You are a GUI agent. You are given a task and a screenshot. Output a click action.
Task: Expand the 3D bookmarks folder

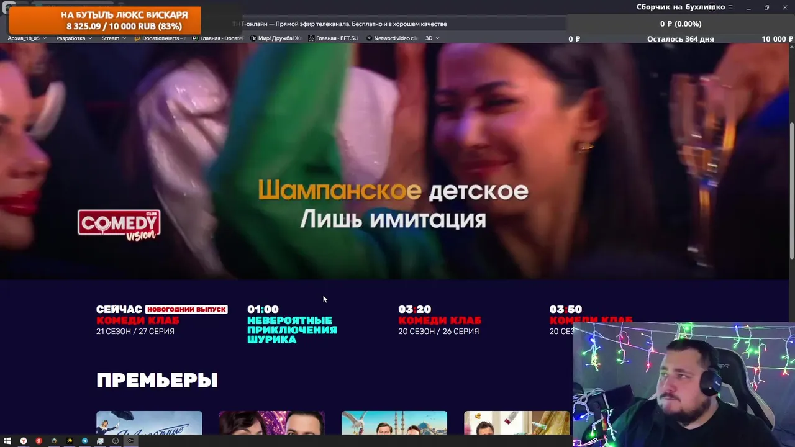point(432,38)
